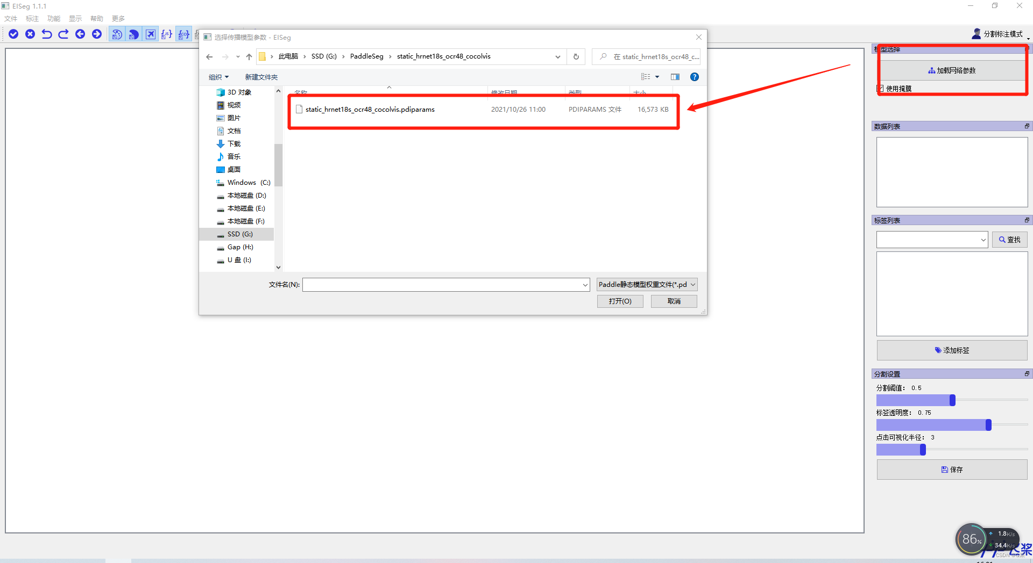Click the 添加标签 button
The image size is (1033, 563).
tap(952, 350)
